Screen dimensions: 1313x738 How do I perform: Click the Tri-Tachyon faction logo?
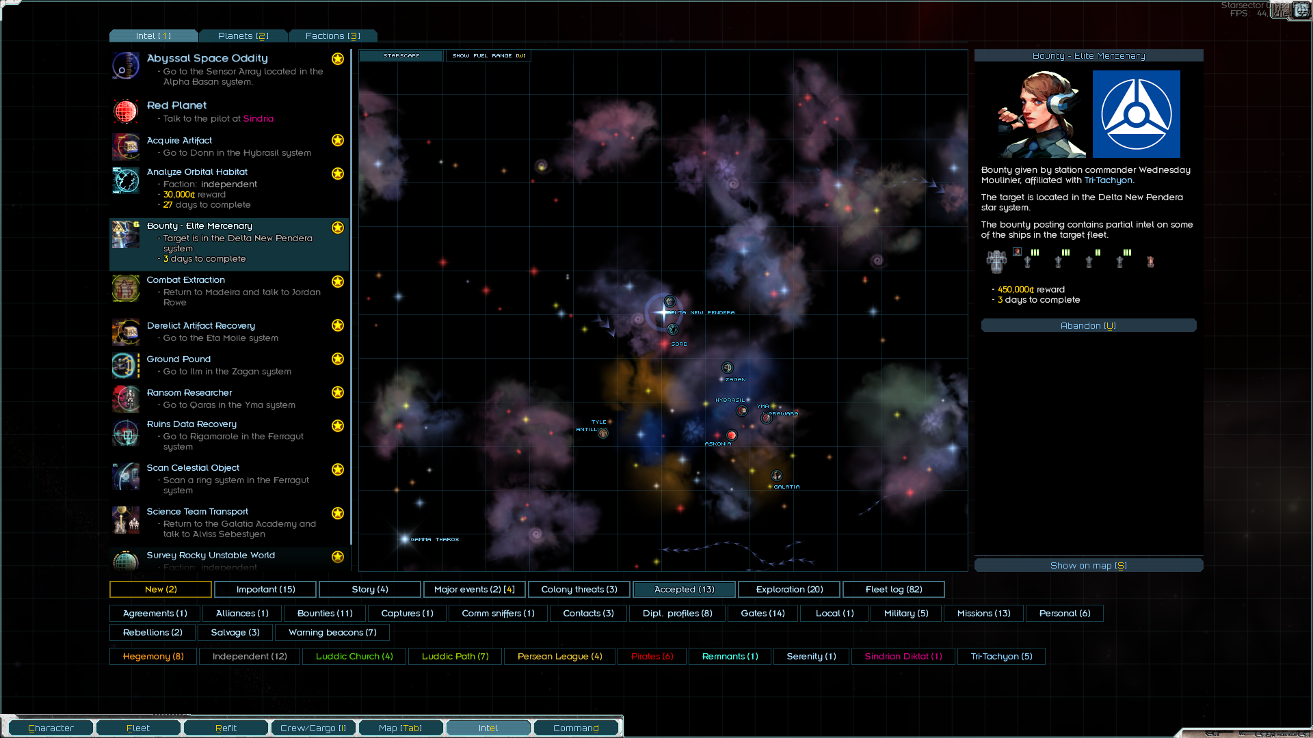pyautogui.click(x=1136, y=114)
